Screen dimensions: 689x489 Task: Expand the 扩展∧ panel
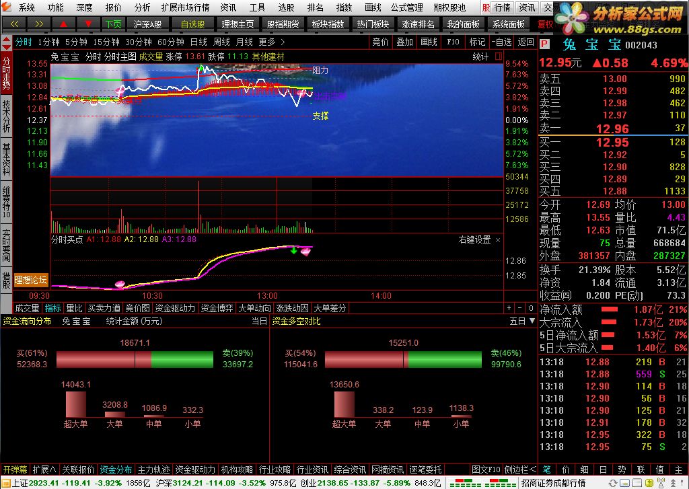point(44,469)
